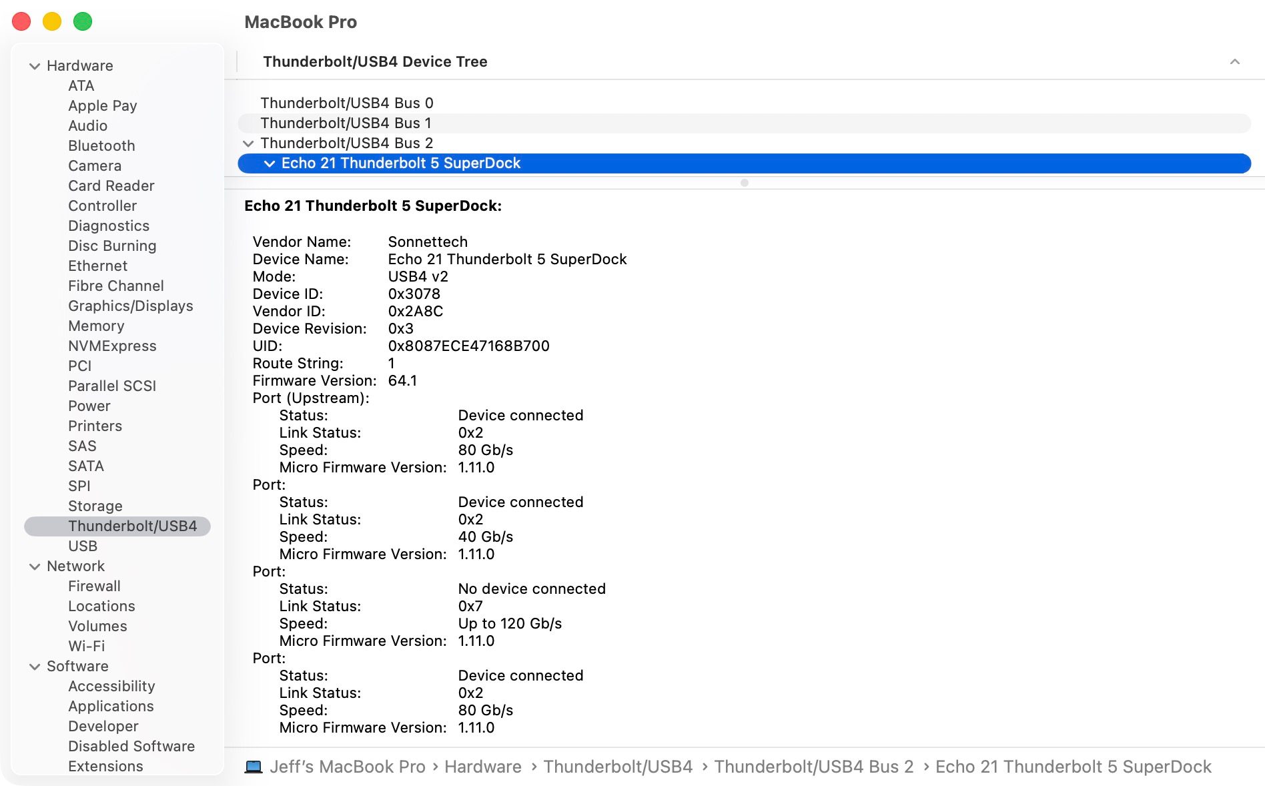Click the pane splitter handle dot

pos(745,183)
